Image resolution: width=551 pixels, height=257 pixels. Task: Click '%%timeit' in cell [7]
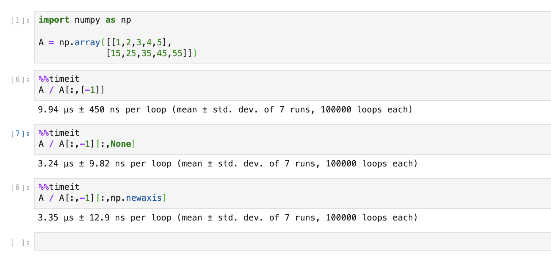(x=59, y=133)
